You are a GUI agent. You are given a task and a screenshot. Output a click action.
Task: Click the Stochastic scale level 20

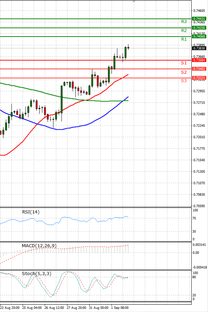194,295
